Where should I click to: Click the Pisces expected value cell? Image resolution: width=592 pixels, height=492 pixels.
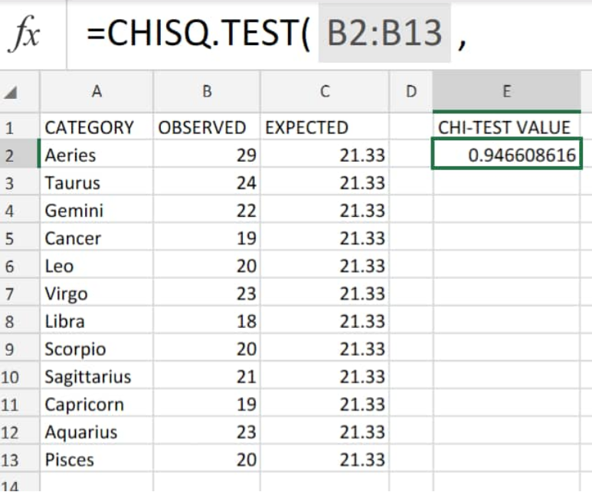(x=325, y=460)
